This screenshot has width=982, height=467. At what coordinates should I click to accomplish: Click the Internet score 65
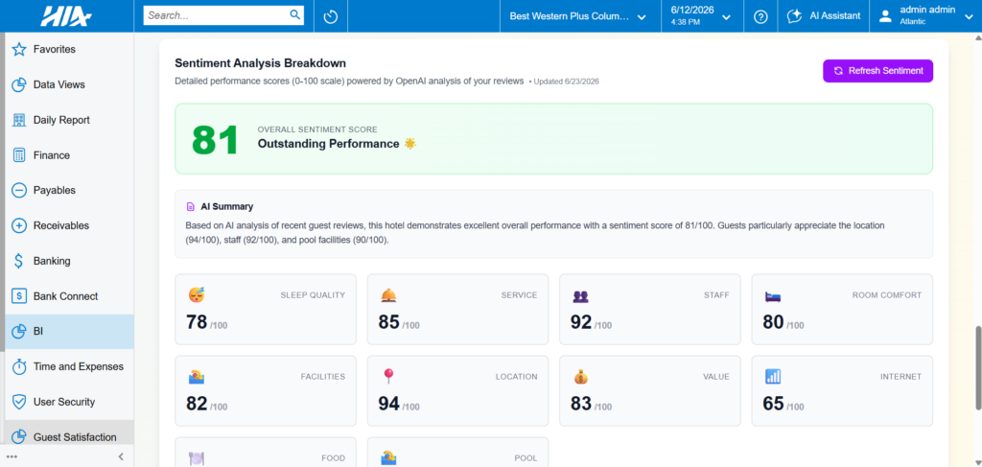pyautogui.click(x=774, y=404)
